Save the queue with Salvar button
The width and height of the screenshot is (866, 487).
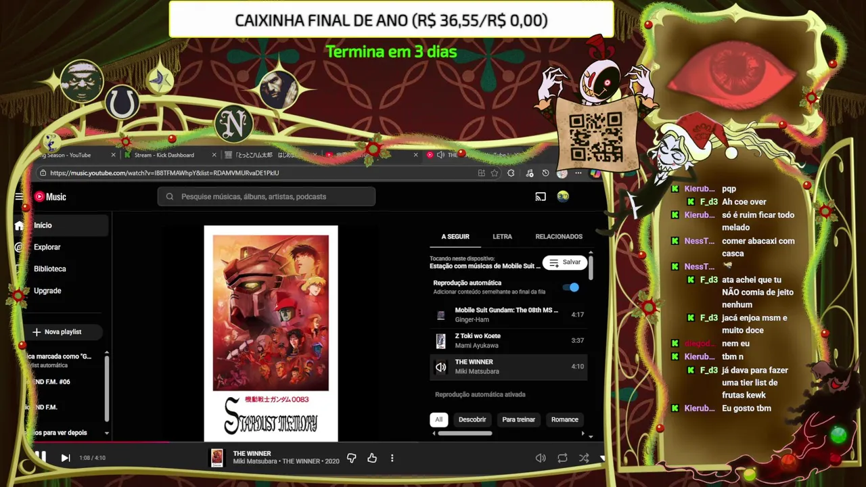pos(565,262)
